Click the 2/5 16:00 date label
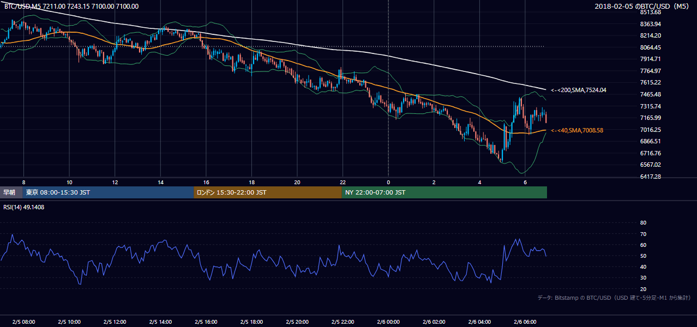697x327 pixels. click(x=206, y=322)
